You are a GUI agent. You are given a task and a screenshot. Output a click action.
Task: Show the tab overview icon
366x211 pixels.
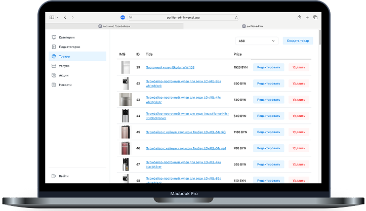pyautogui.click(x=315, y=17)
